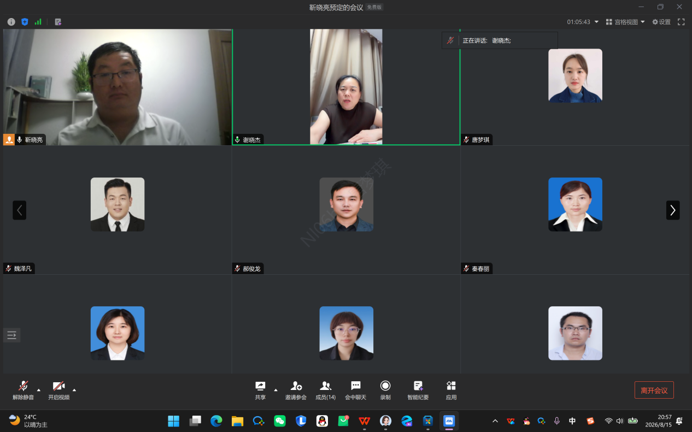
Task: Open the 成员(14) members list
Action: coord(326,390)
